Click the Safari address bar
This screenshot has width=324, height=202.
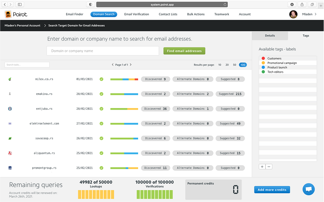coord(162,4)
